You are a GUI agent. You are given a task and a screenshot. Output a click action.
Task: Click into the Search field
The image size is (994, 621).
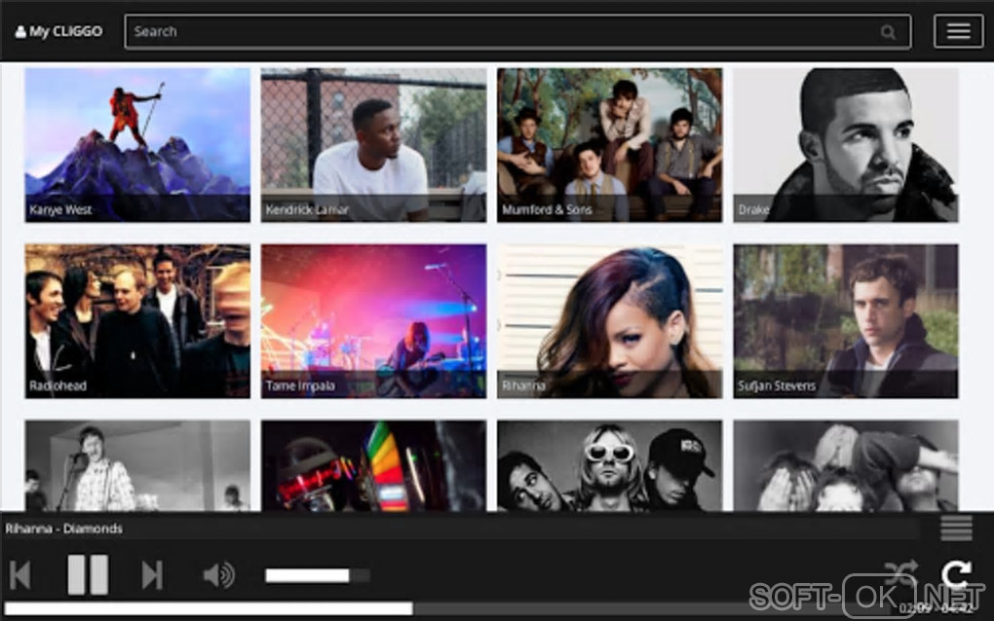[517, 32]
